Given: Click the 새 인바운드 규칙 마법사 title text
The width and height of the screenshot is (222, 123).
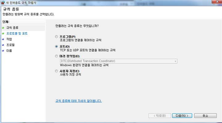Looking at the screenshot, I should (x=21, y=3).
